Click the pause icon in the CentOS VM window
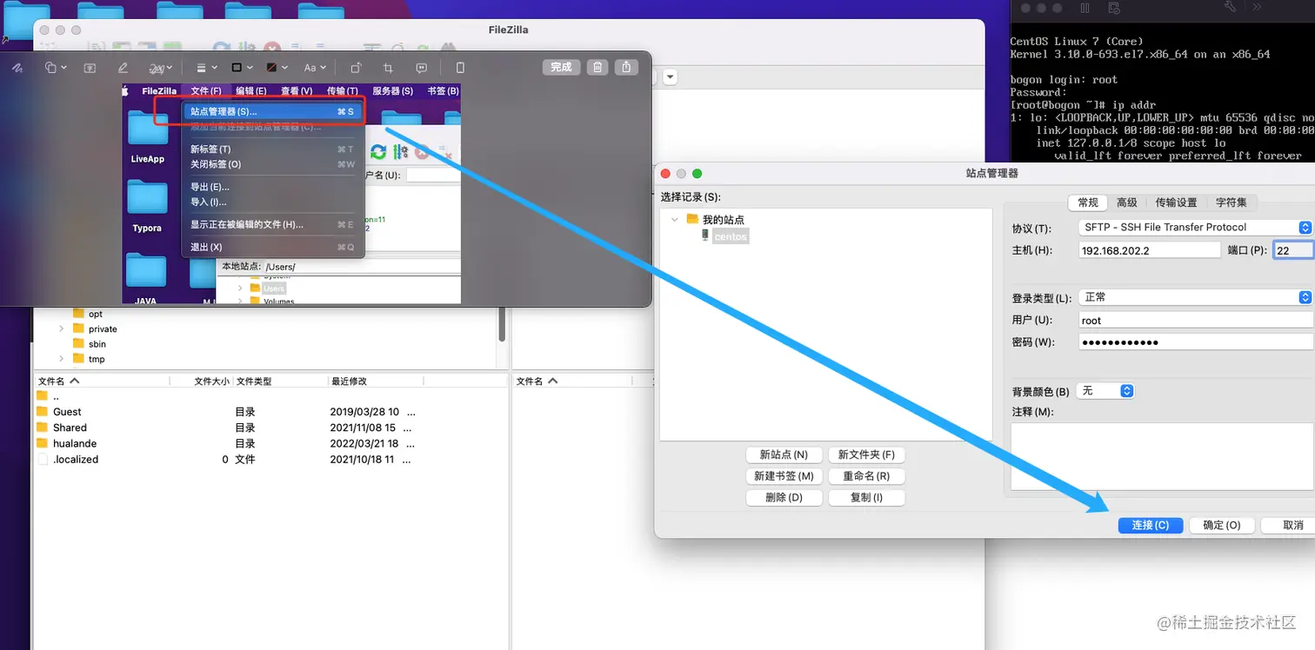Screen dimensions: 1315x650 point(1085,8)
